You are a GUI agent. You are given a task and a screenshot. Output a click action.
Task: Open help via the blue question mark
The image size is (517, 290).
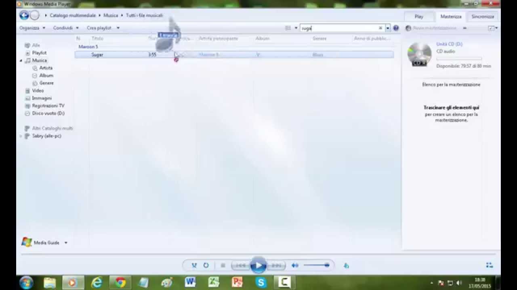coord(396,28)
